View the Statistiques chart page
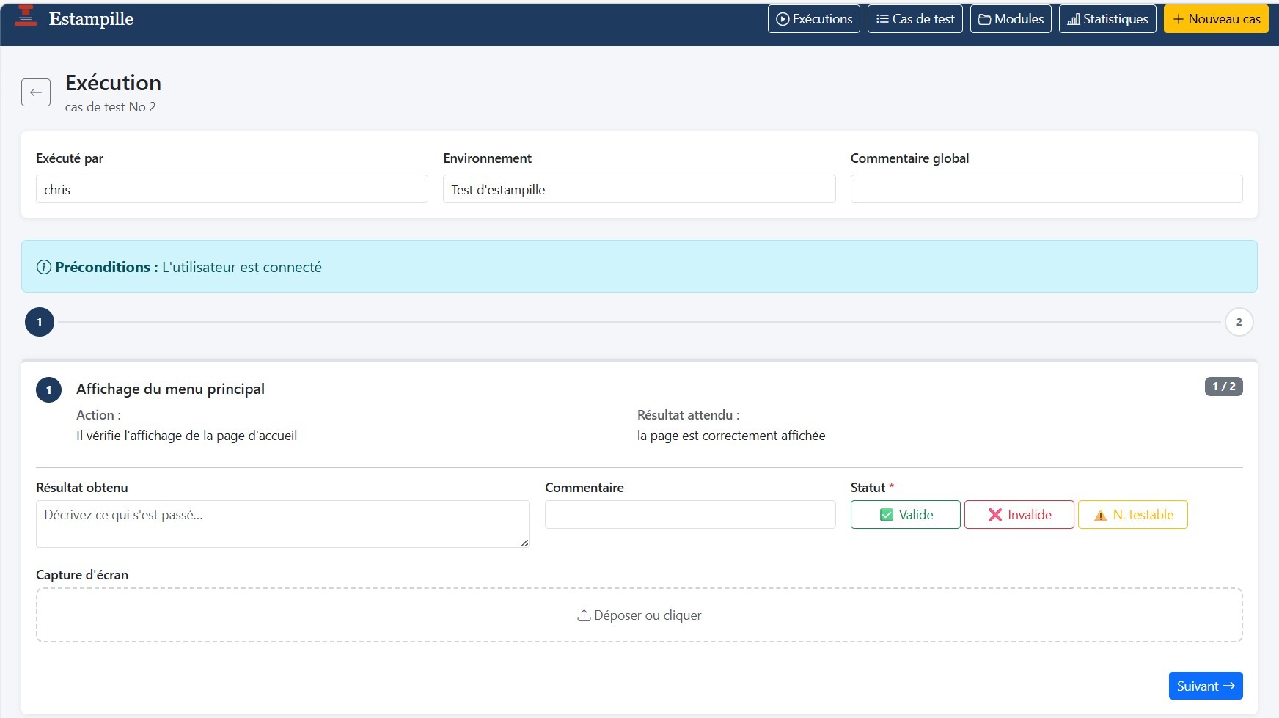1279x718 pixels. coord(1107,19)
